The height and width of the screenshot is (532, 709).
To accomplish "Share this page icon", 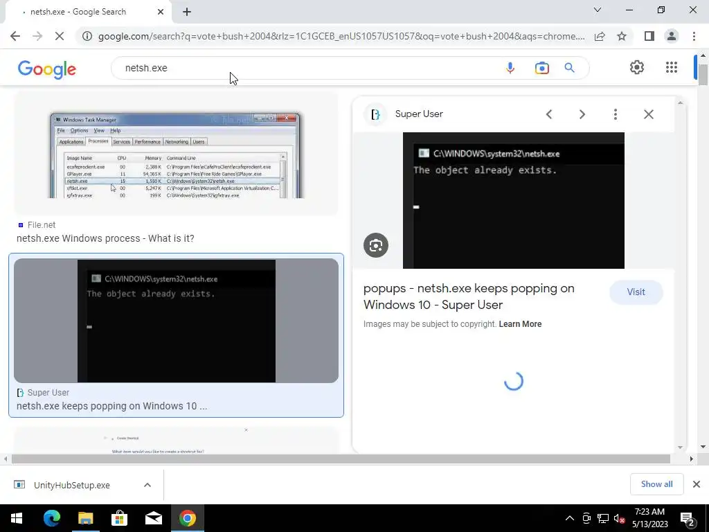I will 600,36.
